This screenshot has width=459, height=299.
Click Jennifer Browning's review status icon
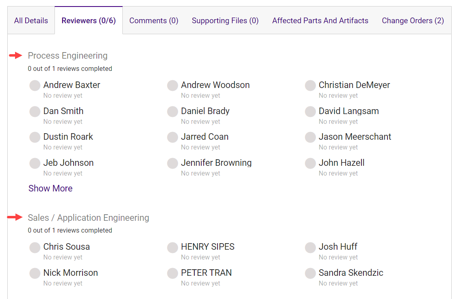point(172,163)
